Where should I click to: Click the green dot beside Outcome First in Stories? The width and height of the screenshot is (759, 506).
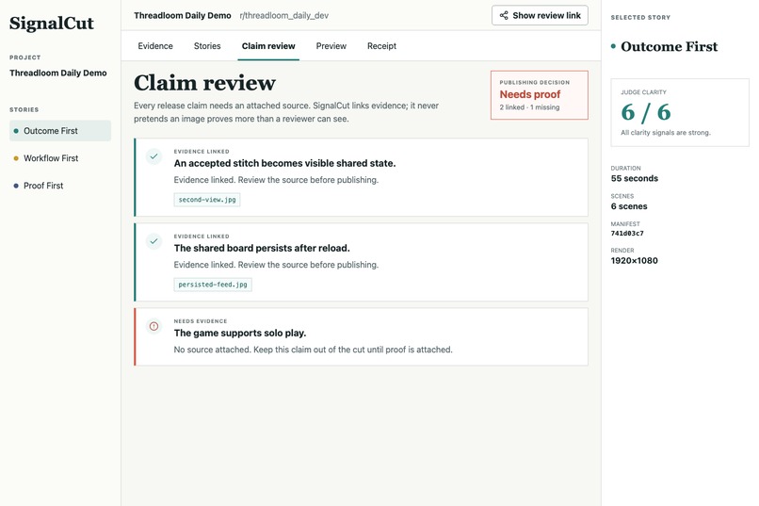pos(16,131)
